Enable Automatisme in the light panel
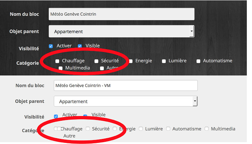The width and height of the screenshot is (252, 144). (x=168, y=129)
